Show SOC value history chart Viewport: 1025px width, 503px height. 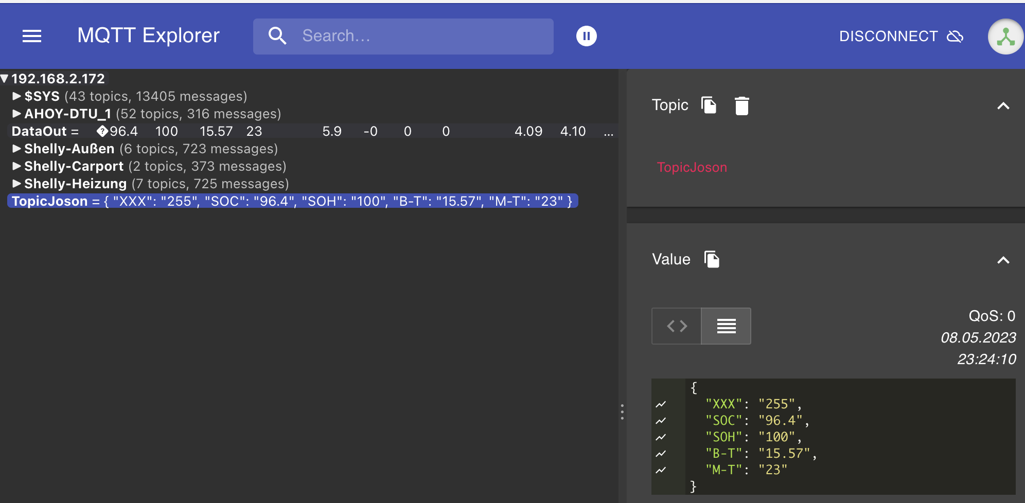click(661, 421)
